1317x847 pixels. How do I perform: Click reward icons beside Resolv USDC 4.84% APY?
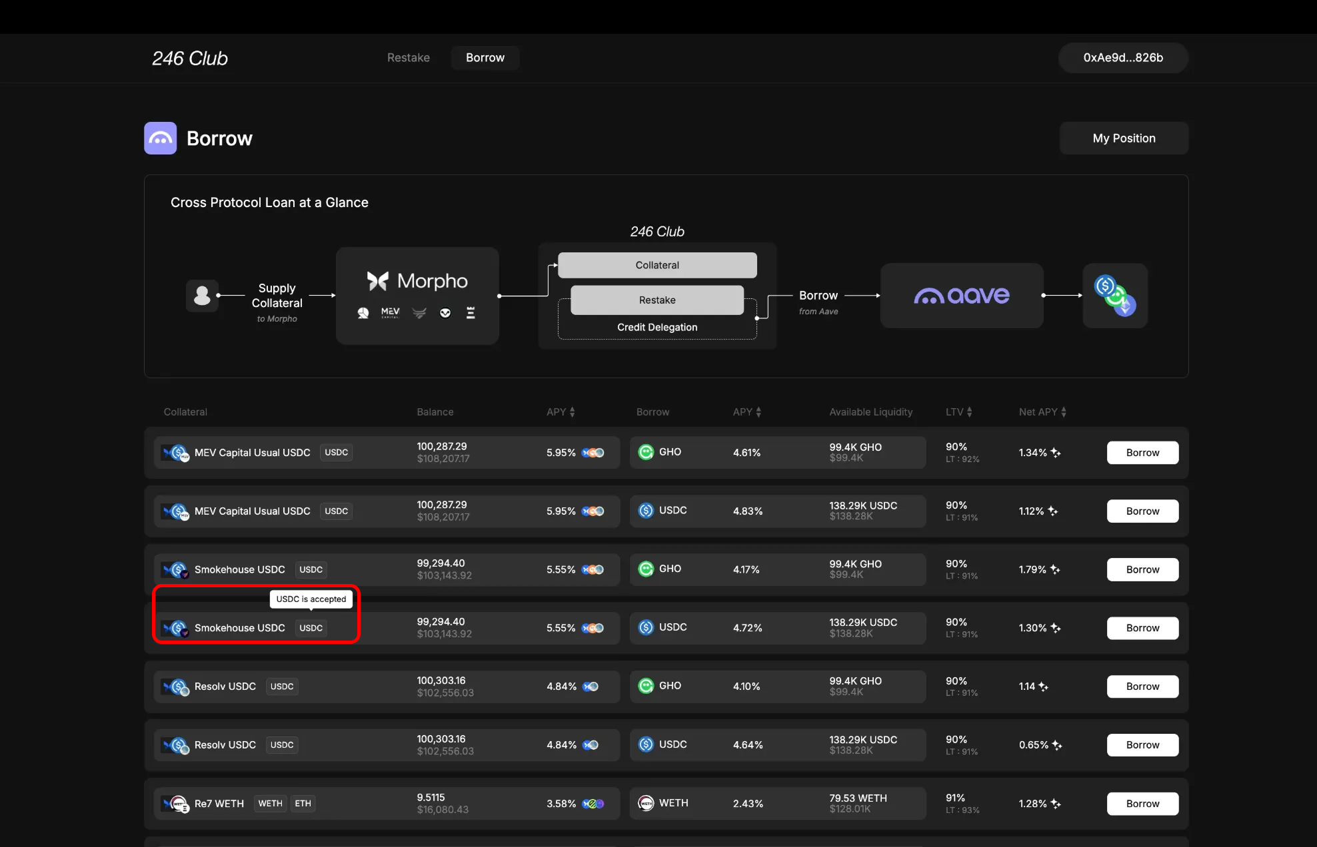[591, 687]
